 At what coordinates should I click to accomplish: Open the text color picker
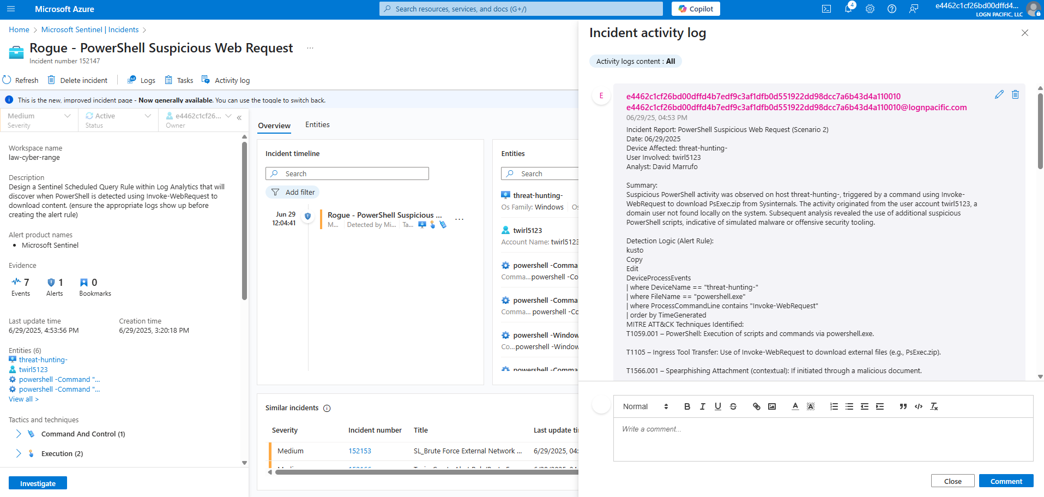click(x=795, y=406)
